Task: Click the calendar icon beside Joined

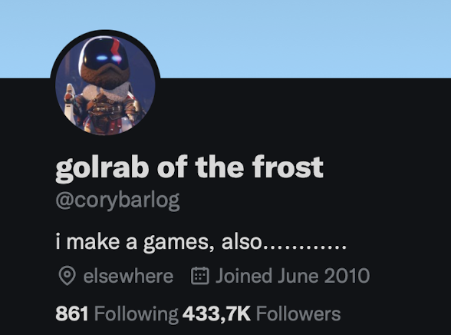Action: (x=200, y=276)
